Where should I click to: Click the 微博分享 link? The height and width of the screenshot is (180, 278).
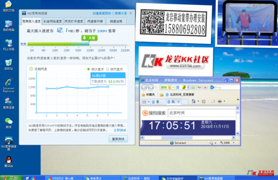coord(120,13)
